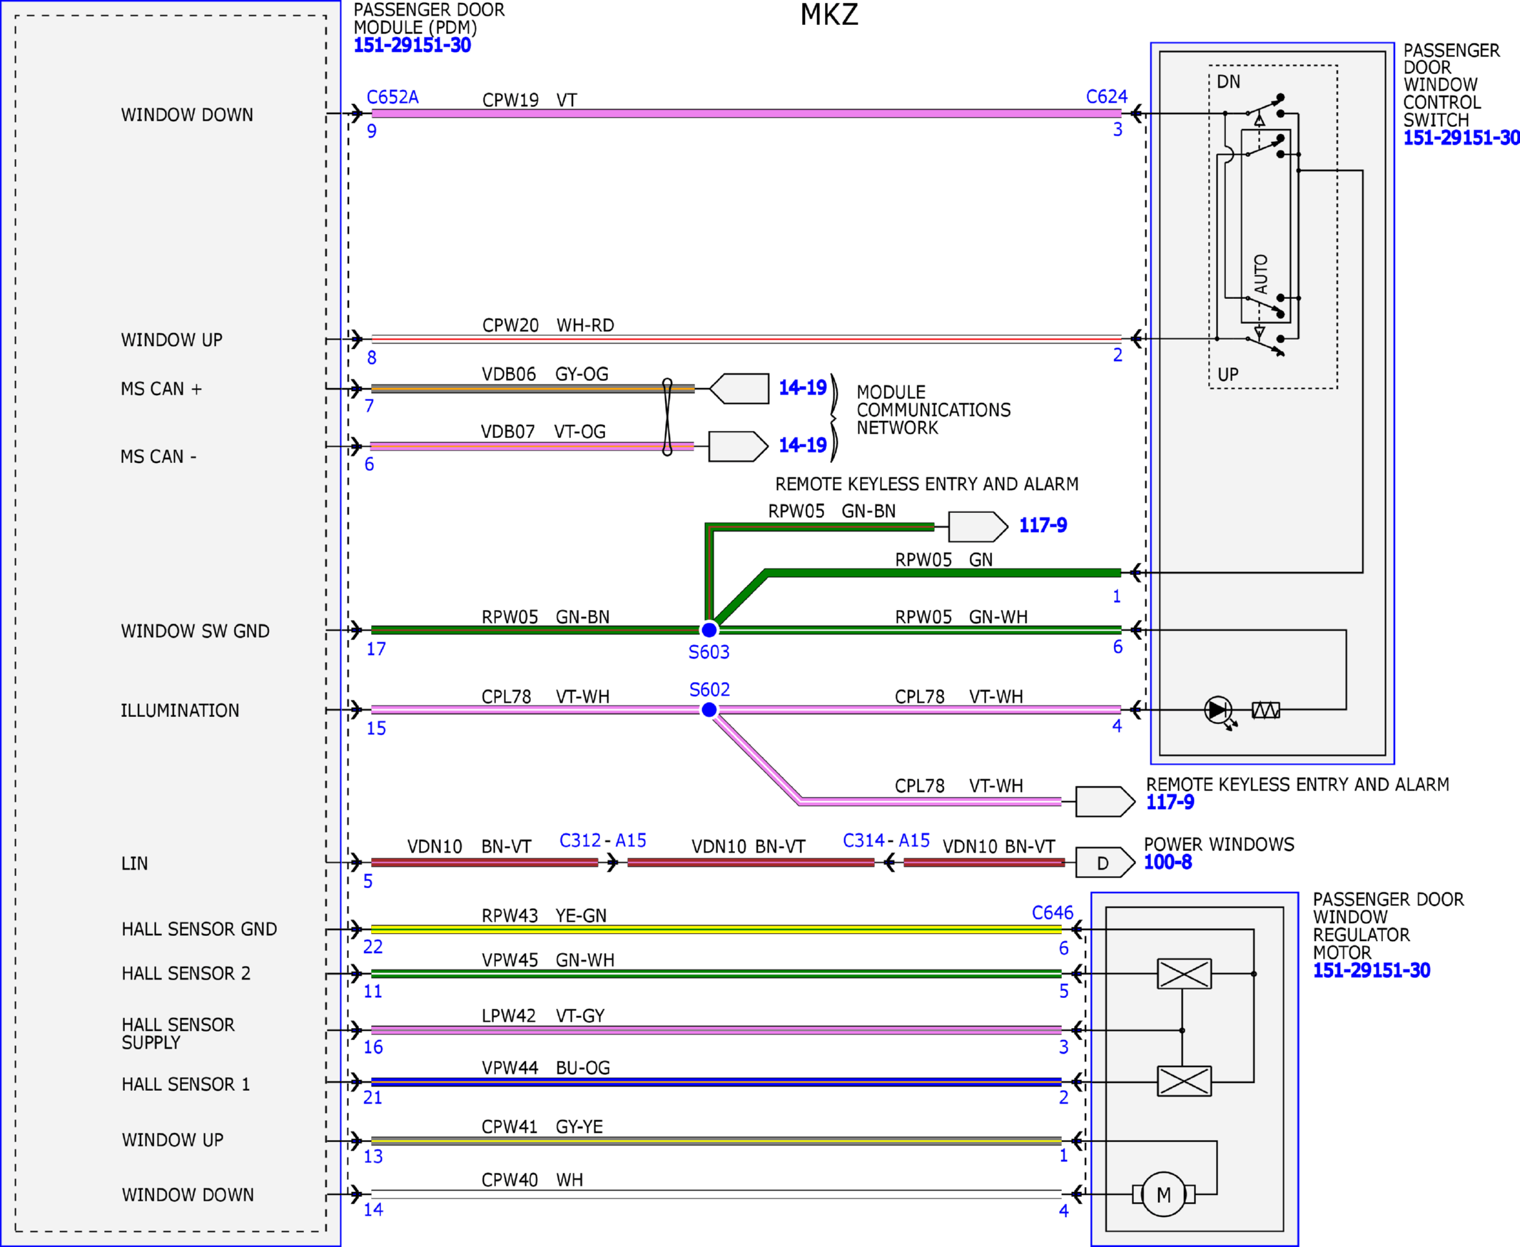Select the LPW42 VT-GY wire label

coord(543,1016)
